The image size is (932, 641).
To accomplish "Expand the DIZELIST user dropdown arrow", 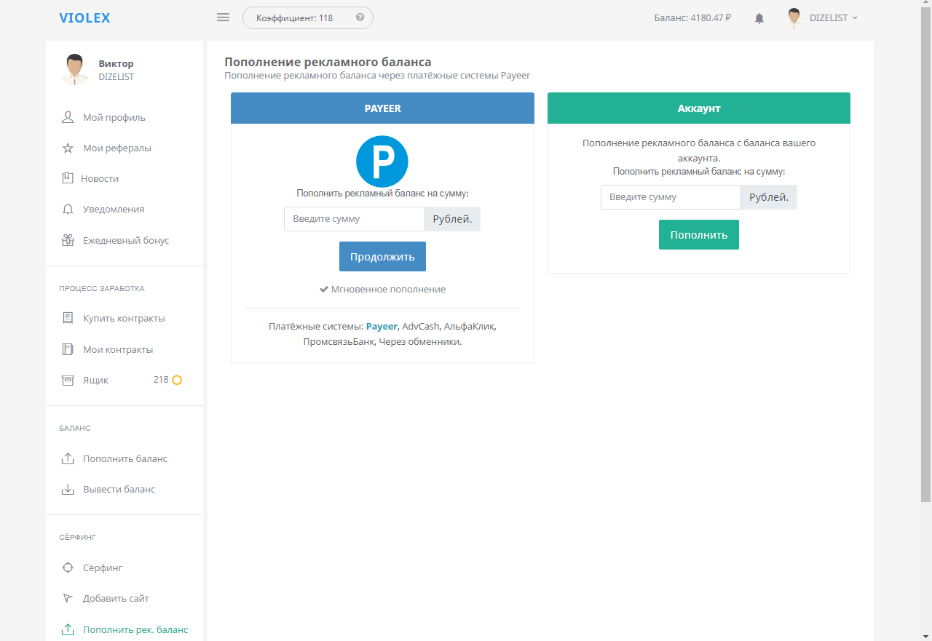I will pos(855,17).
